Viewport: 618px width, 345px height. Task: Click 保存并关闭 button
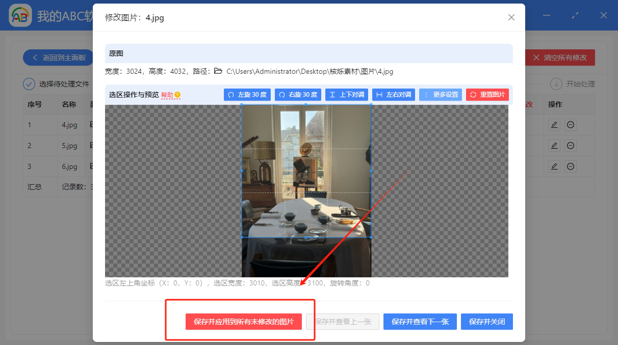tap(487, 322)
